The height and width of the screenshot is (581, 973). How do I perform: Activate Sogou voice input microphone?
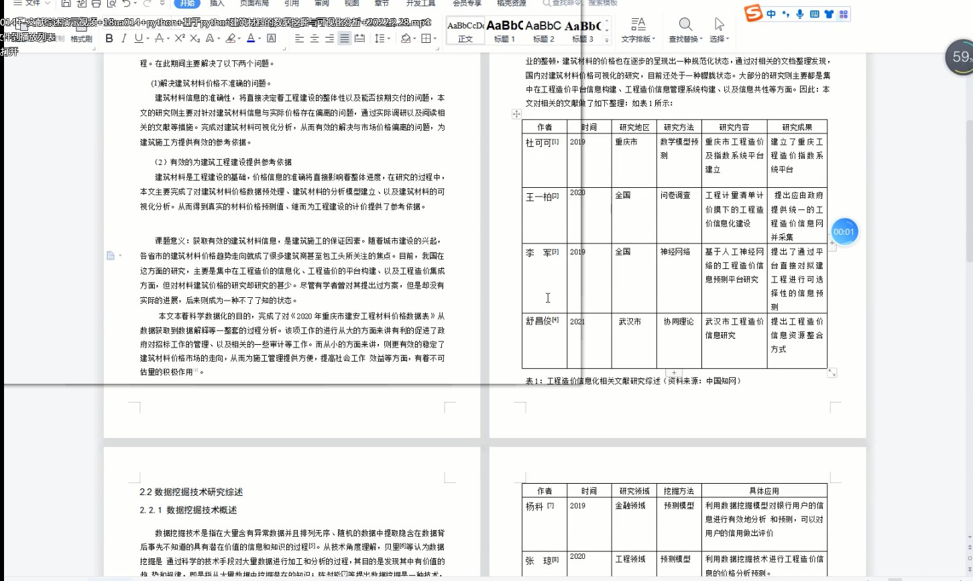[799, 13]
